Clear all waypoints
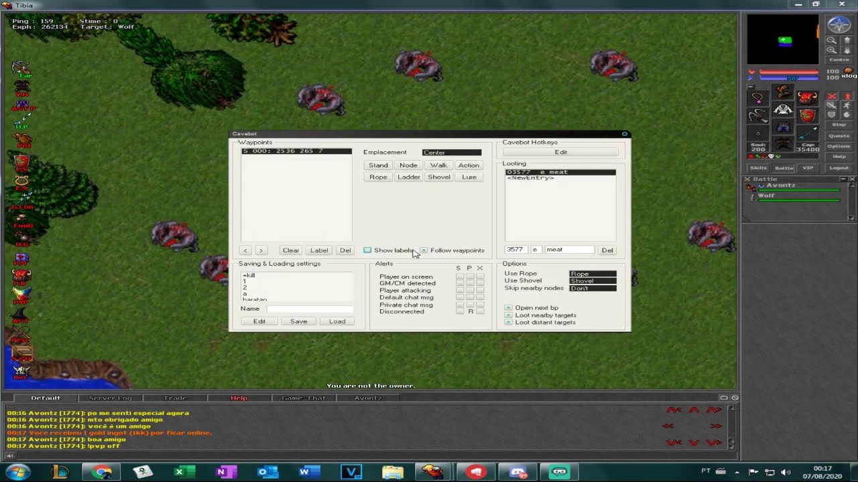 pyautogui.click(x=291, y=250)
